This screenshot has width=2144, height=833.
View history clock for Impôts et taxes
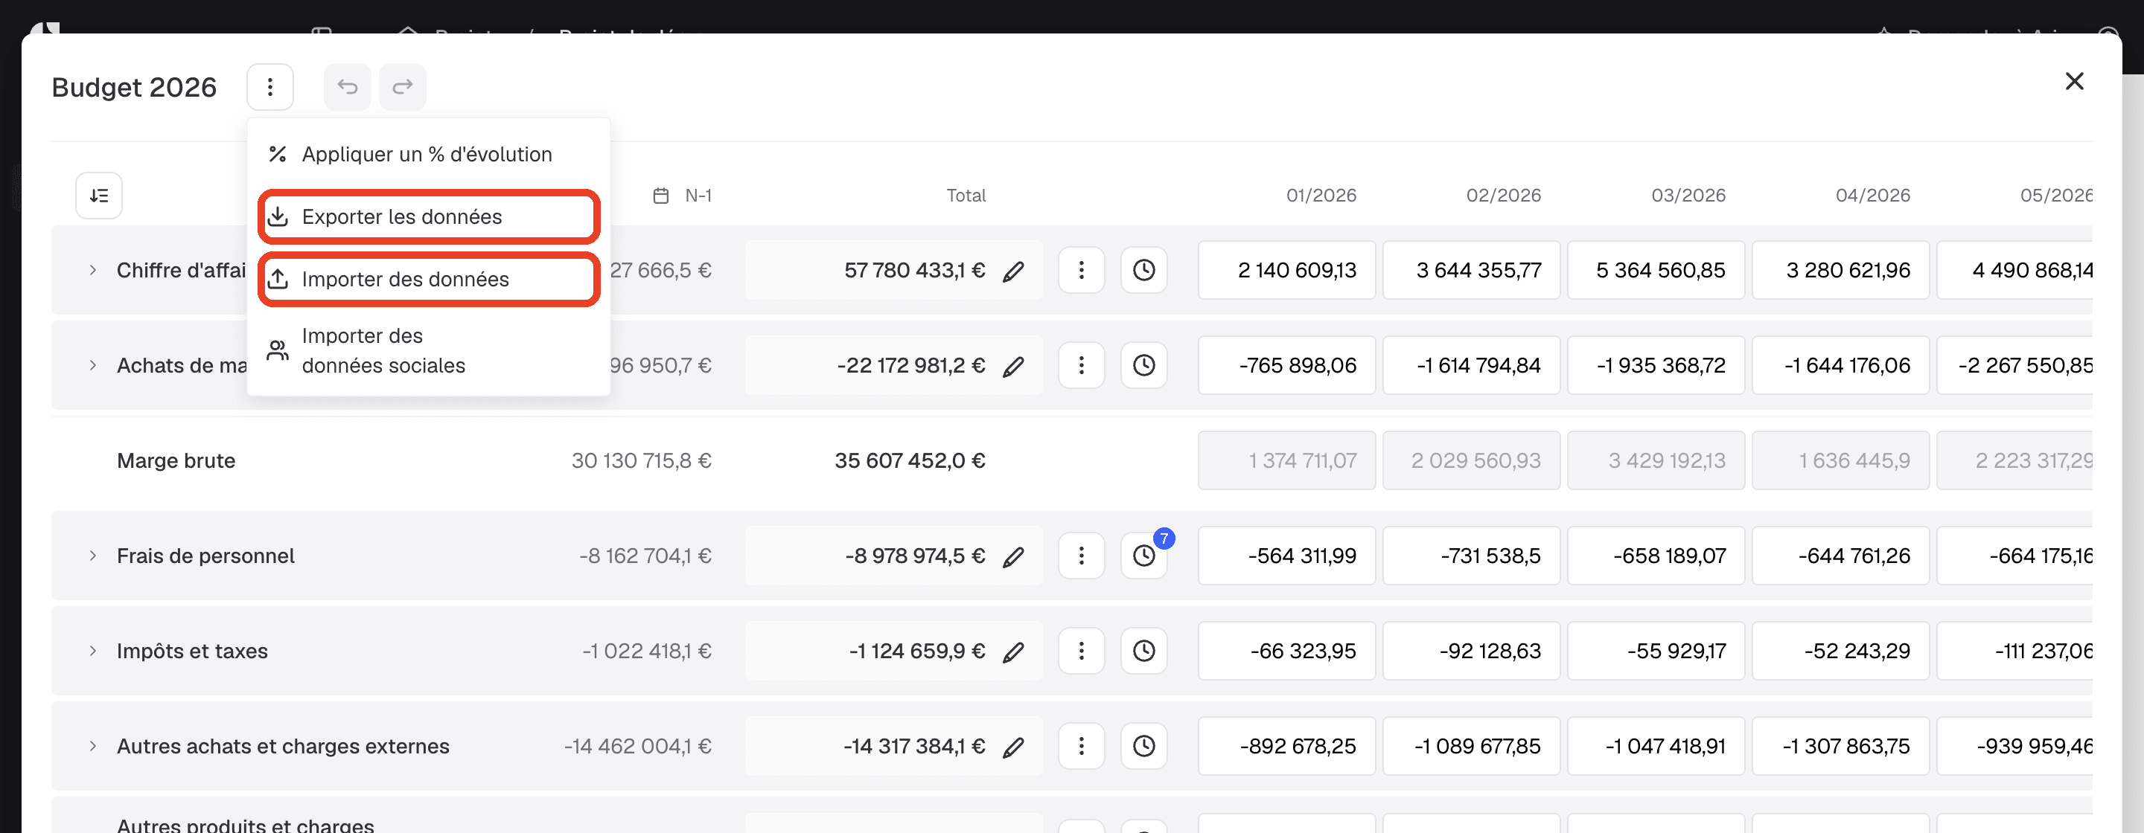1143,651
